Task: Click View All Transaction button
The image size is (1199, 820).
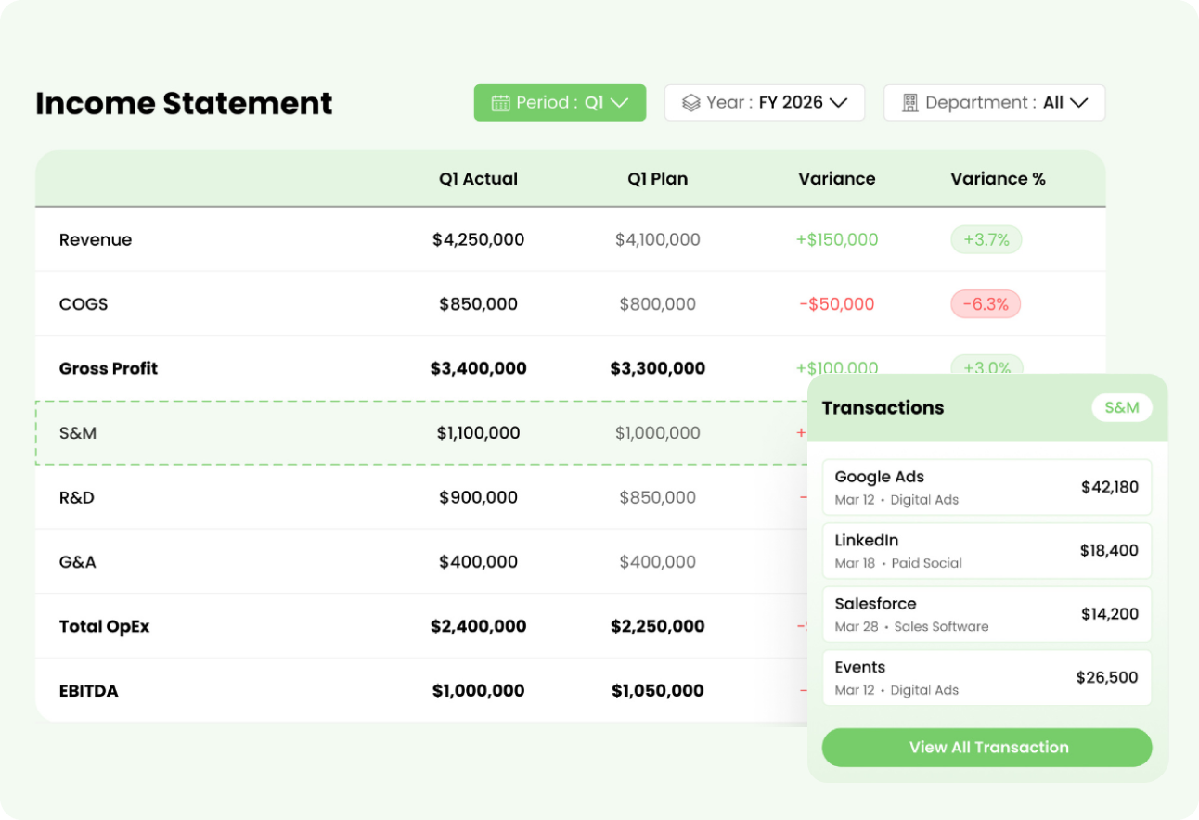Action: 987,748
